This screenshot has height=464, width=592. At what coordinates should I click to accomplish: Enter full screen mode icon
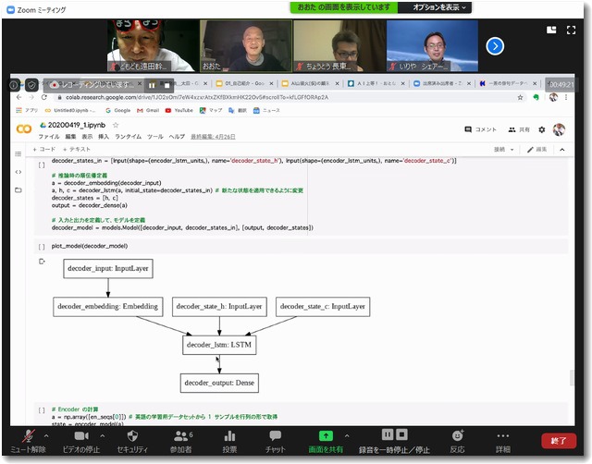(x=572, y=30)
